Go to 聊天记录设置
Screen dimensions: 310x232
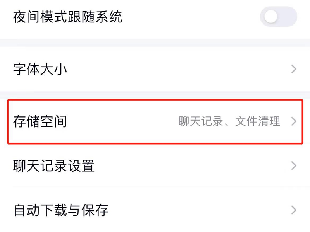54,166
